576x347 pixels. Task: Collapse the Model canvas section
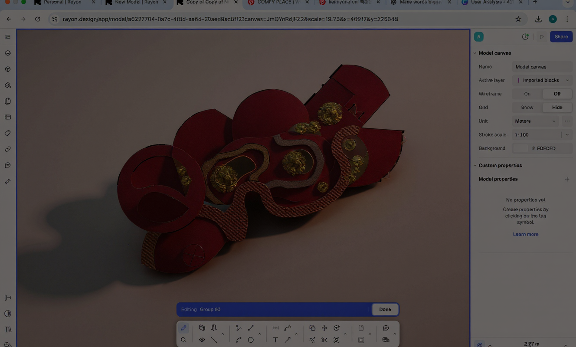(x=475, y=53)
